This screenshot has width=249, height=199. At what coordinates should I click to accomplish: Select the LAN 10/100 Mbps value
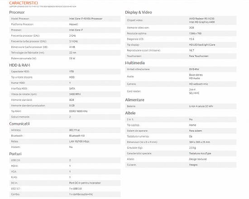pos(79,142)
